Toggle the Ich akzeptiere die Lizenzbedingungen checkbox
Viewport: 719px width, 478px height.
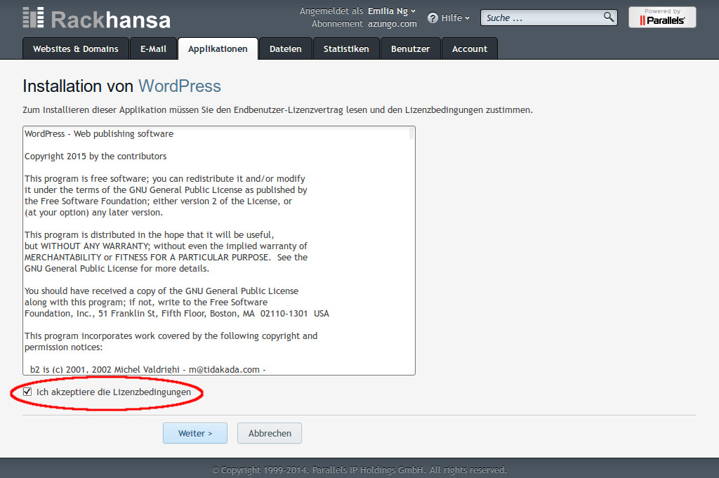(x=27, y=392)
